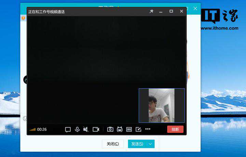Viewport: 246px width, 157px height.
Task: Hang up the call with 挂断 button
Action: pyautogui.click(x=175, y=129)
